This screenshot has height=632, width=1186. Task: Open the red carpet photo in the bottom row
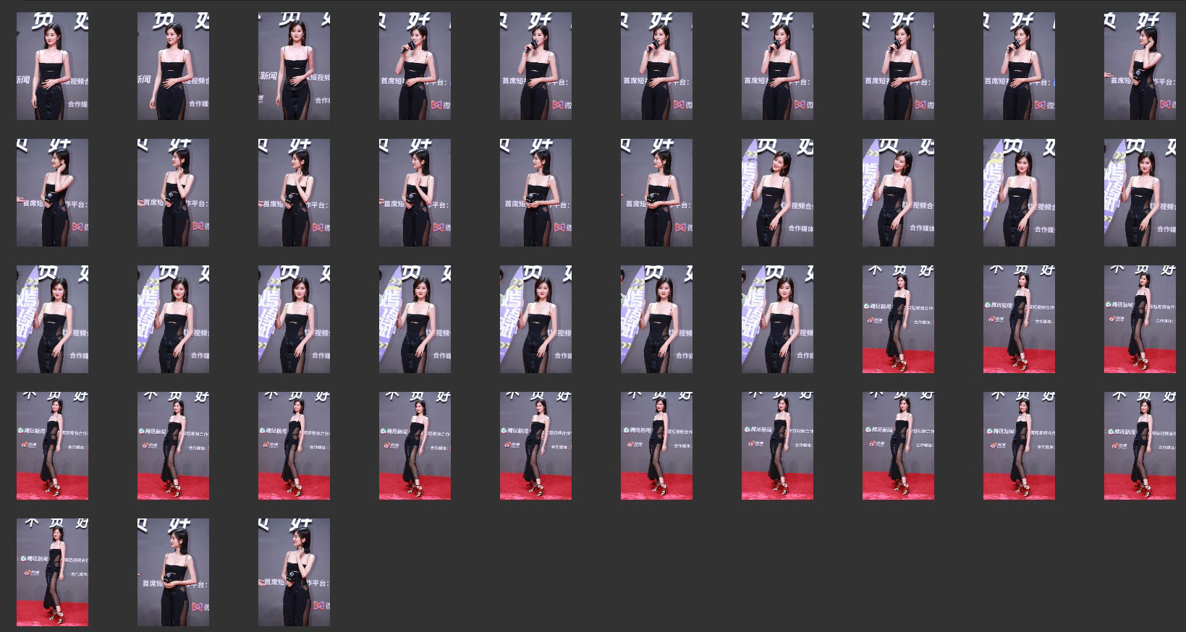coord(52,572)
